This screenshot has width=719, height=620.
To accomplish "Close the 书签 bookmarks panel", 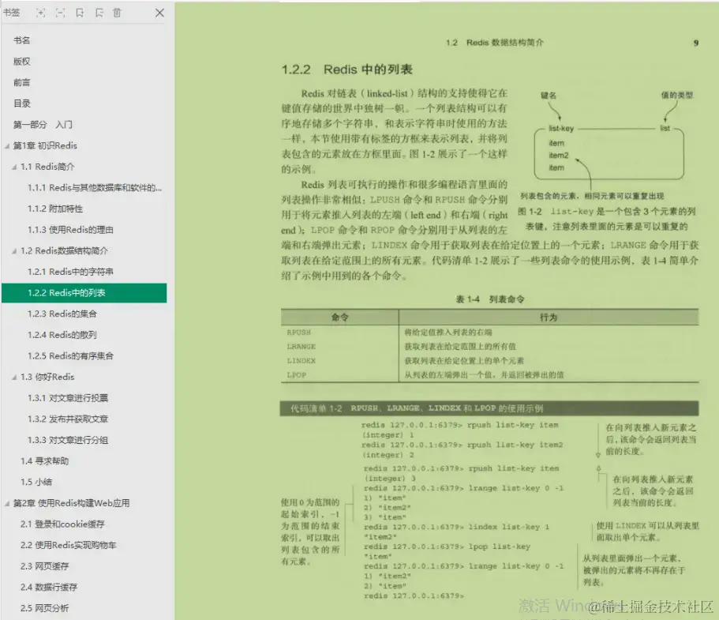I will pos(159,13).
